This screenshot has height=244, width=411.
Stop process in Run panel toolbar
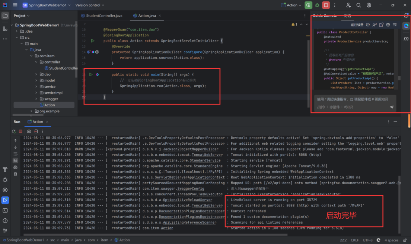click(21, 131)
